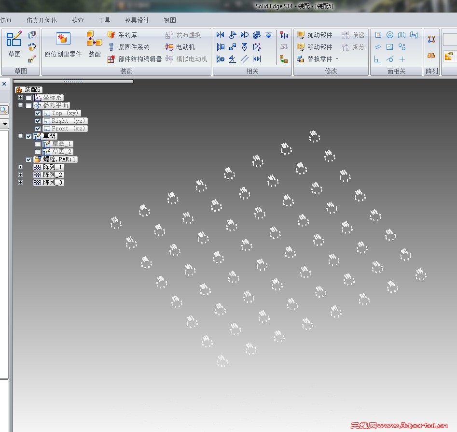
Task: Uncheck the Right (yz) plane checkbox
Action: click(x=38, y=121)
